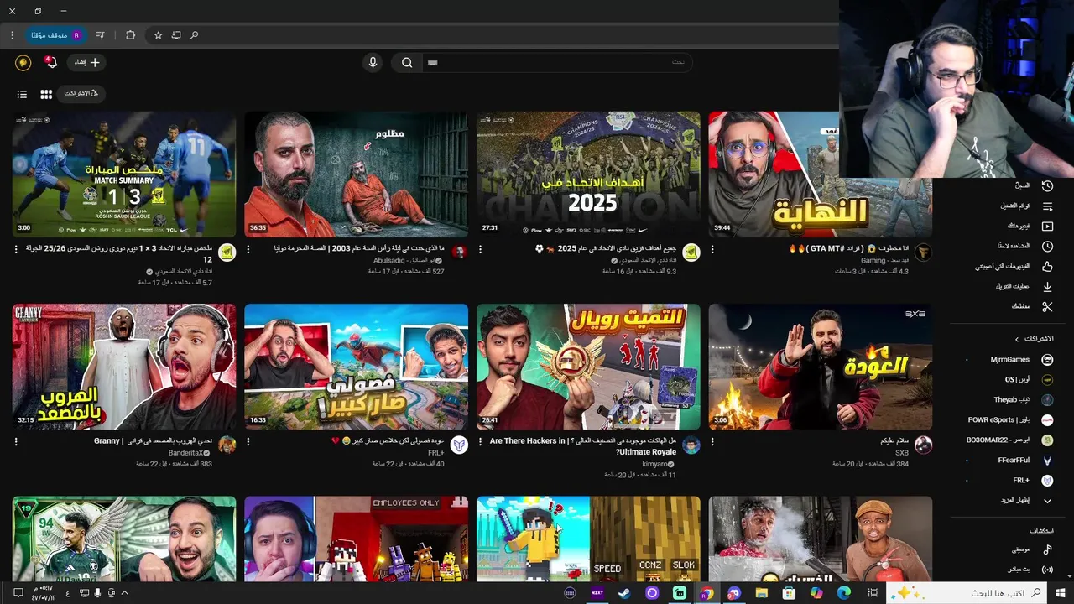Open Microsoft Edge from the taskbar

pyautogui.click(x=843, y=593)
